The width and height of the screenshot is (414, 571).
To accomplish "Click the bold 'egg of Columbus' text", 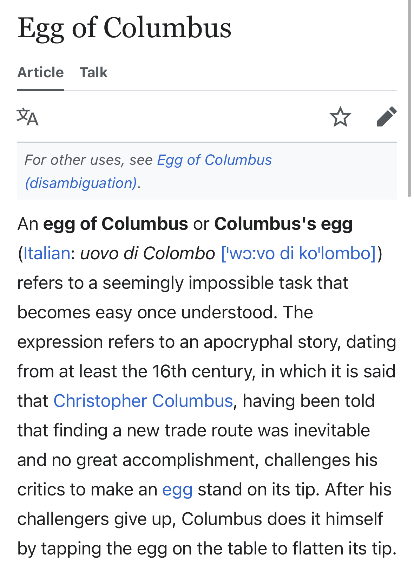I will [116, 224].
